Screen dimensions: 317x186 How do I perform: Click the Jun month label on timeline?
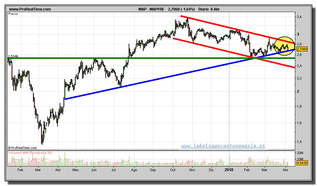point(94,170)
